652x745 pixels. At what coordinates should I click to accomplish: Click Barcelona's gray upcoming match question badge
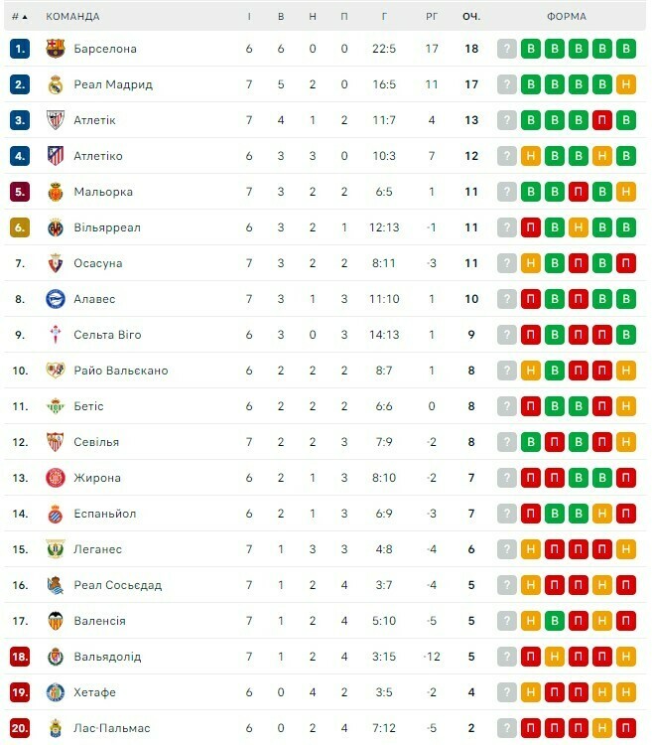(x=507, y=49)
